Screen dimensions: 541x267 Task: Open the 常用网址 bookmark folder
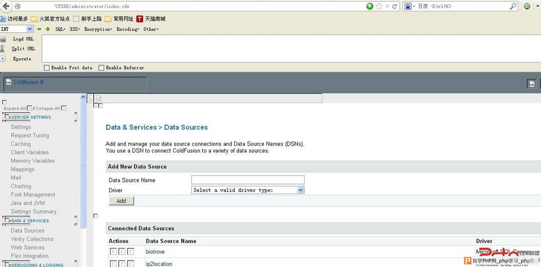[x=119, y=19]
